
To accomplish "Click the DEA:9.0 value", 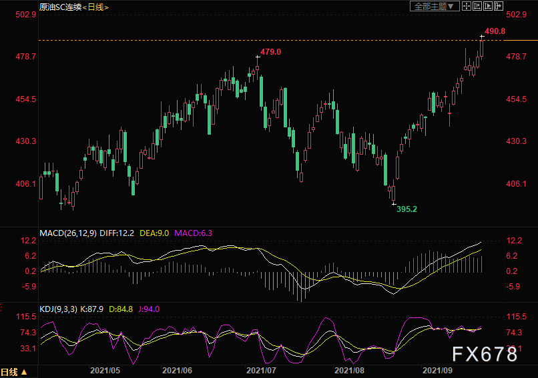I will (x=154, y=233).
